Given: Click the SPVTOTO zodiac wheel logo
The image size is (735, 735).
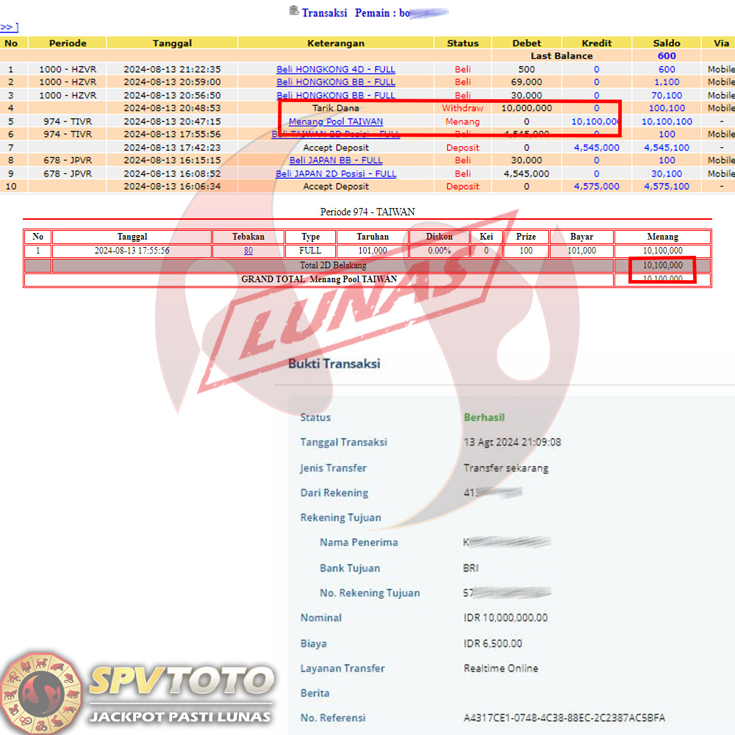Looking at the screenshot, I should (x=40, y=691).
